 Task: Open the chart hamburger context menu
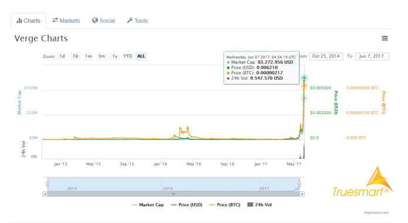pos(385,39)
